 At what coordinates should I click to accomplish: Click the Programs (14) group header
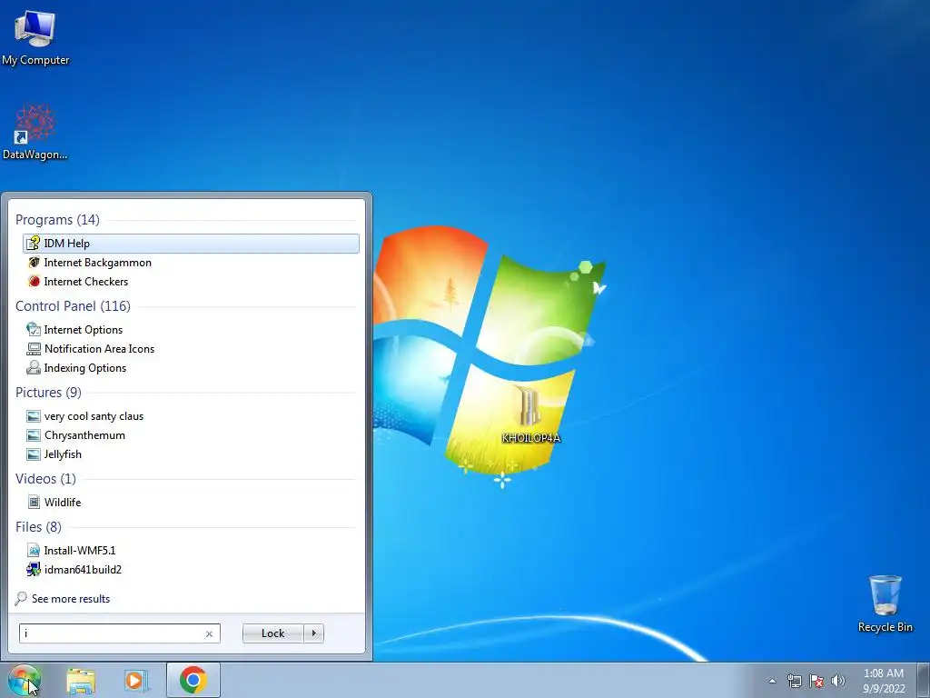(x=57, y=220)
